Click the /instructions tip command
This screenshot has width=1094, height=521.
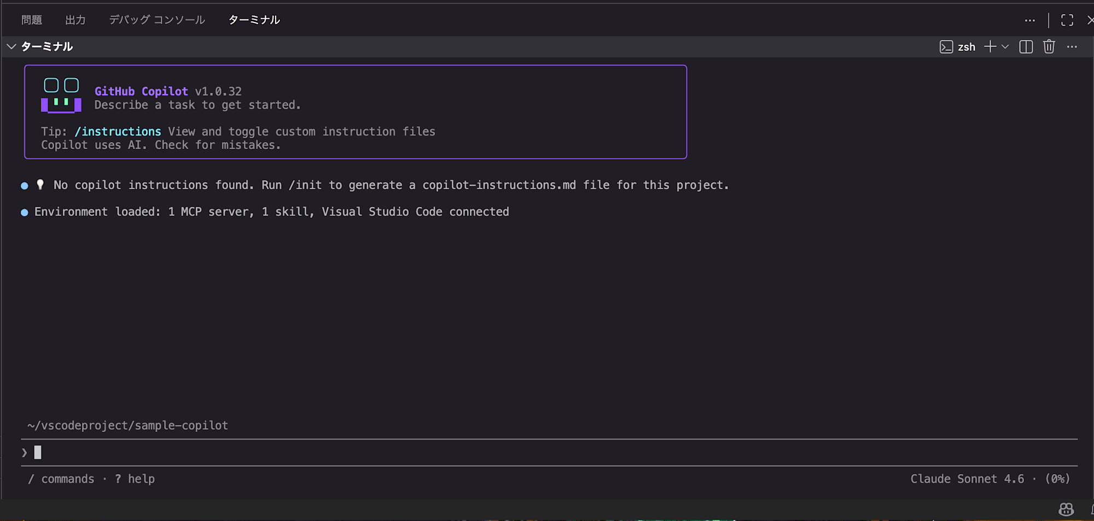click(118, 132)
